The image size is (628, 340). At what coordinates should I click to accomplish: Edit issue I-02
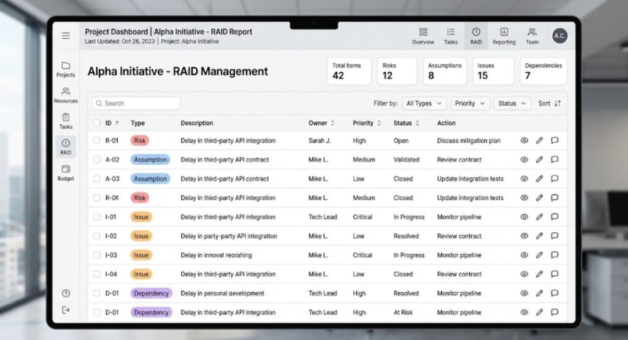coord(540,236)
